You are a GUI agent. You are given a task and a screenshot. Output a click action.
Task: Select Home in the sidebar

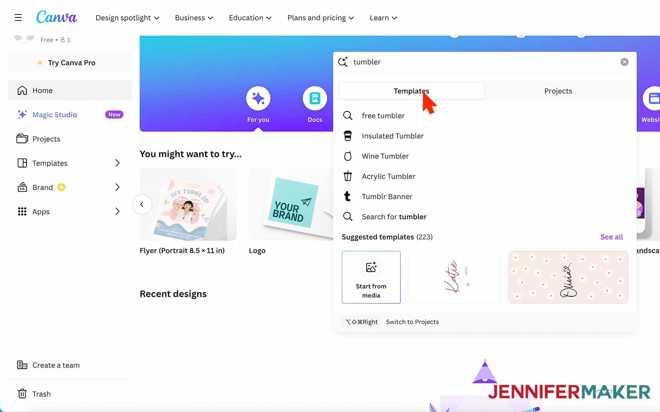pos(70,91)
